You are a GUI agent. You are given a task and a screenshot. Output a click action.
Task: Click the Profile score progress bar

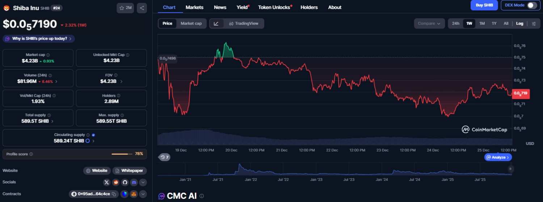pos(122,154)
